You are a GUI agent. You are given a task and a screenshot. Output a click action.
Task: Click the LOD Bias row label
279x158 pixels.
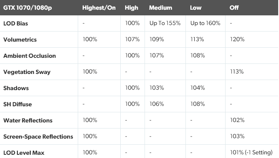click(16, 23)
